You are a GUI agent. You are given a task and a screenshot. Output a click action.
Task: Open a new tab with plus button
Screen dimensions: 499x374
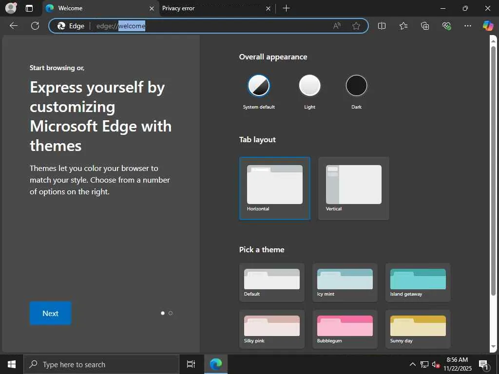286,8
